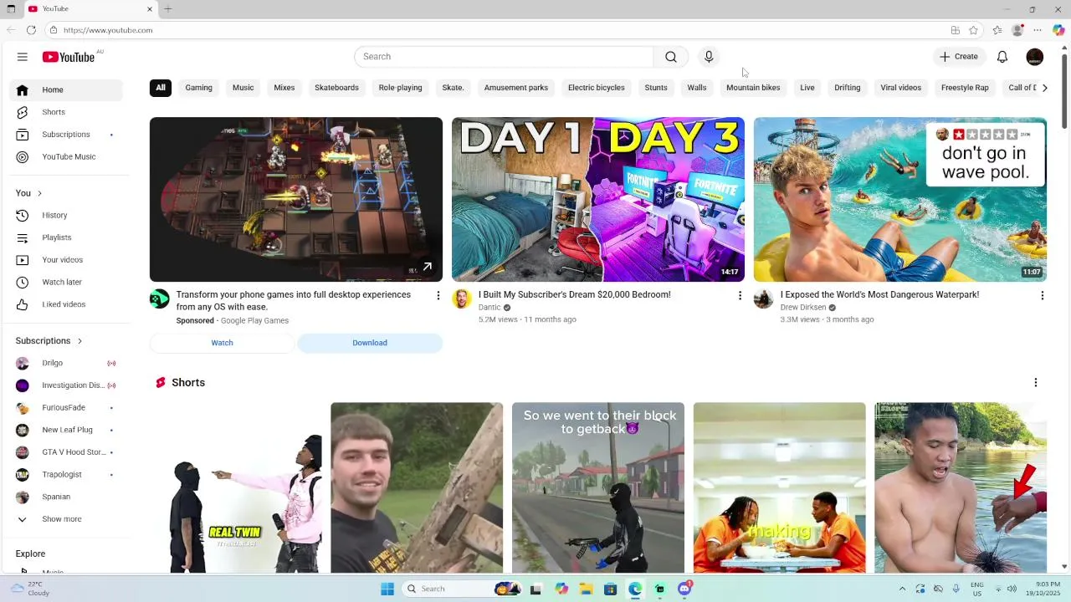Viewport: 1071px width, 602px height.
Task: Open New Leaf Plug channel
Action: click(x=68, y=430)
